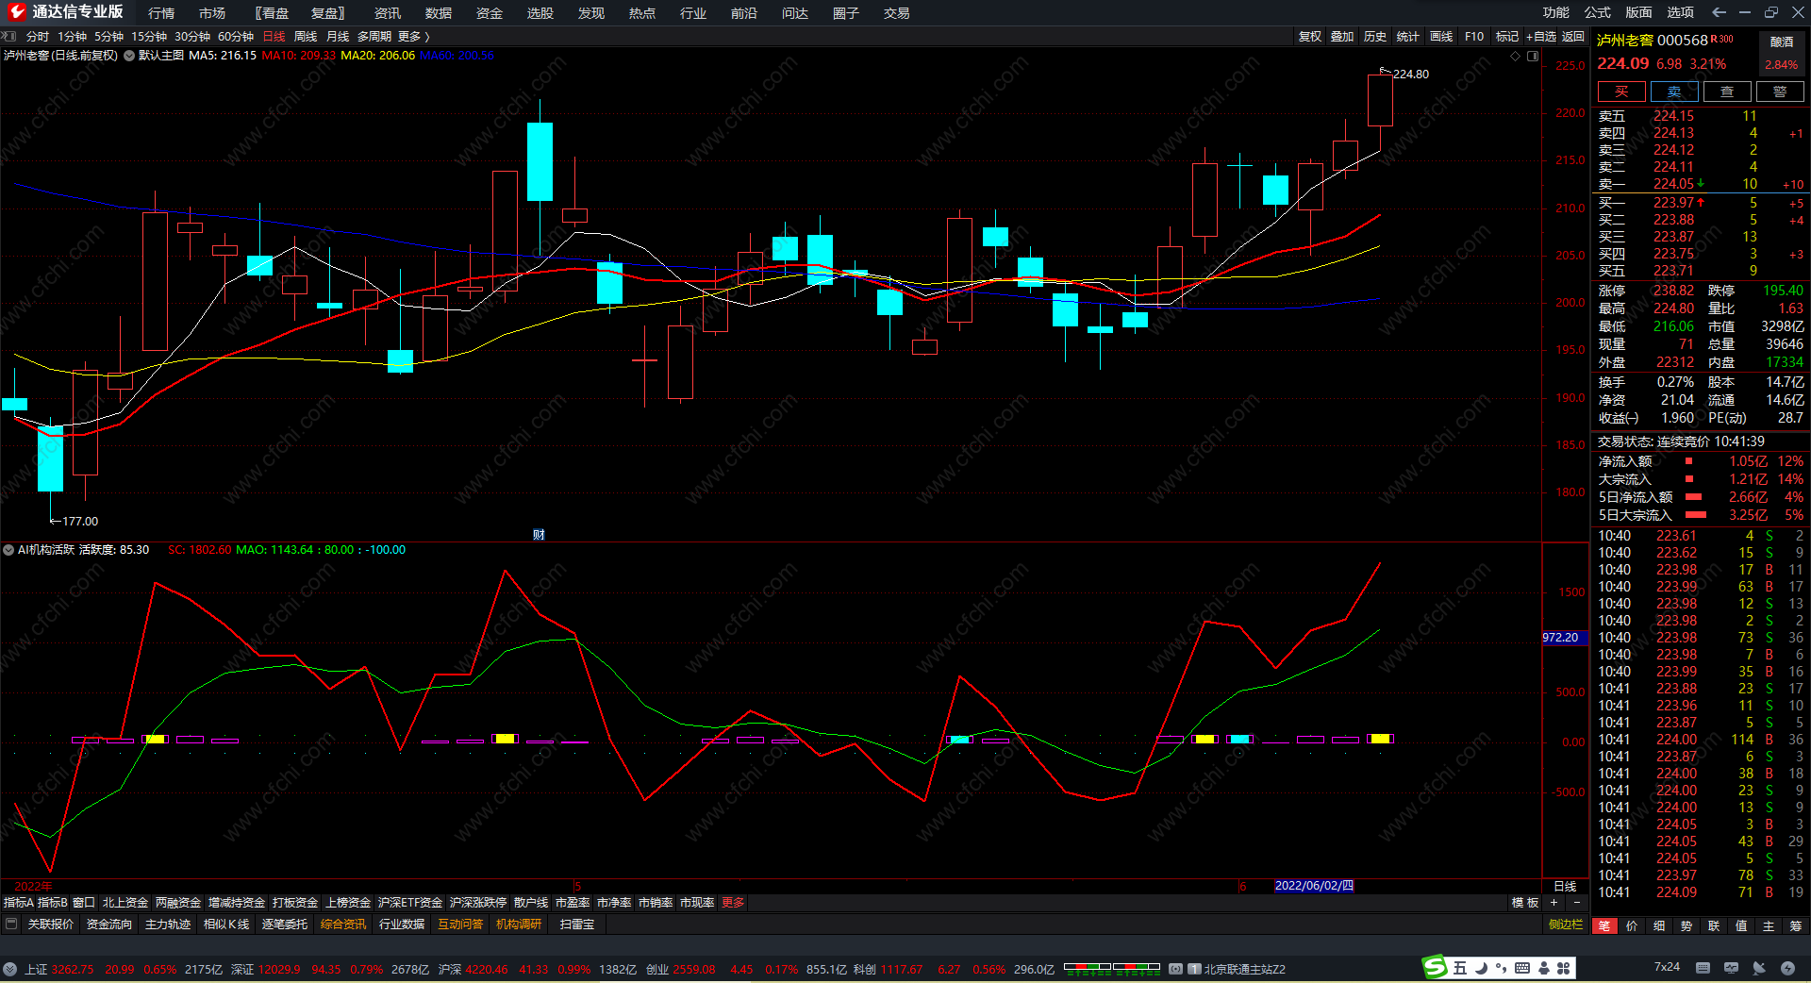Open the 资讯 menu

pos(388,13)
